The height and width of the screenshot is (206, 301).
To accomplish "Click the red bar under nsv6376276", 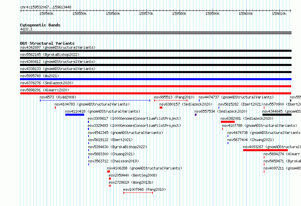I will 156,86.
